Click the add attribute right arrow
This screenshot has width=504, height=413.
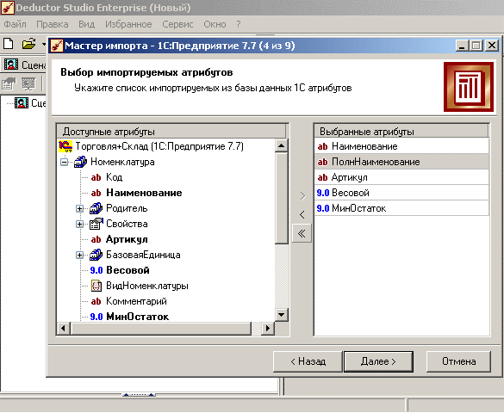[302, 196]
